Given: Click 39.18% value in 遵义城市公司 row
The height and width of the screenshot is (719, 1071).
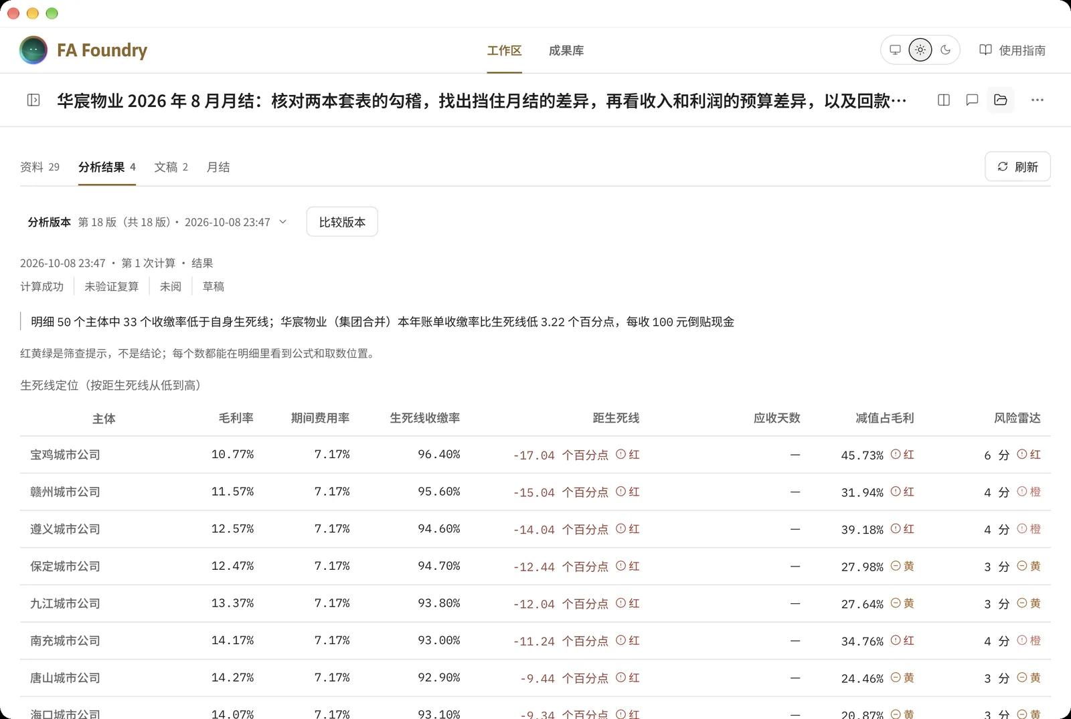Looking at the screenshot, I should click(x=862, y=530).
